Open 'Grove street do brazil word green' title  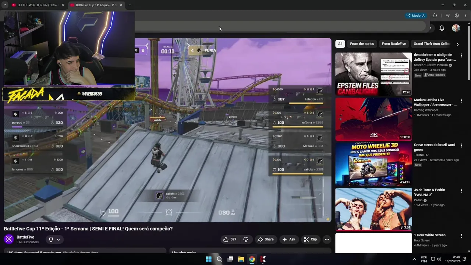click(435, 147)
